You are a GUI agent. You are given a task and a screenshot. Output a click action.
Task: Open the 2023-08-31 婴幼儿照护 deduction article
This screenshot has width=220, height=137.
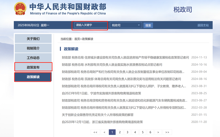124,86
